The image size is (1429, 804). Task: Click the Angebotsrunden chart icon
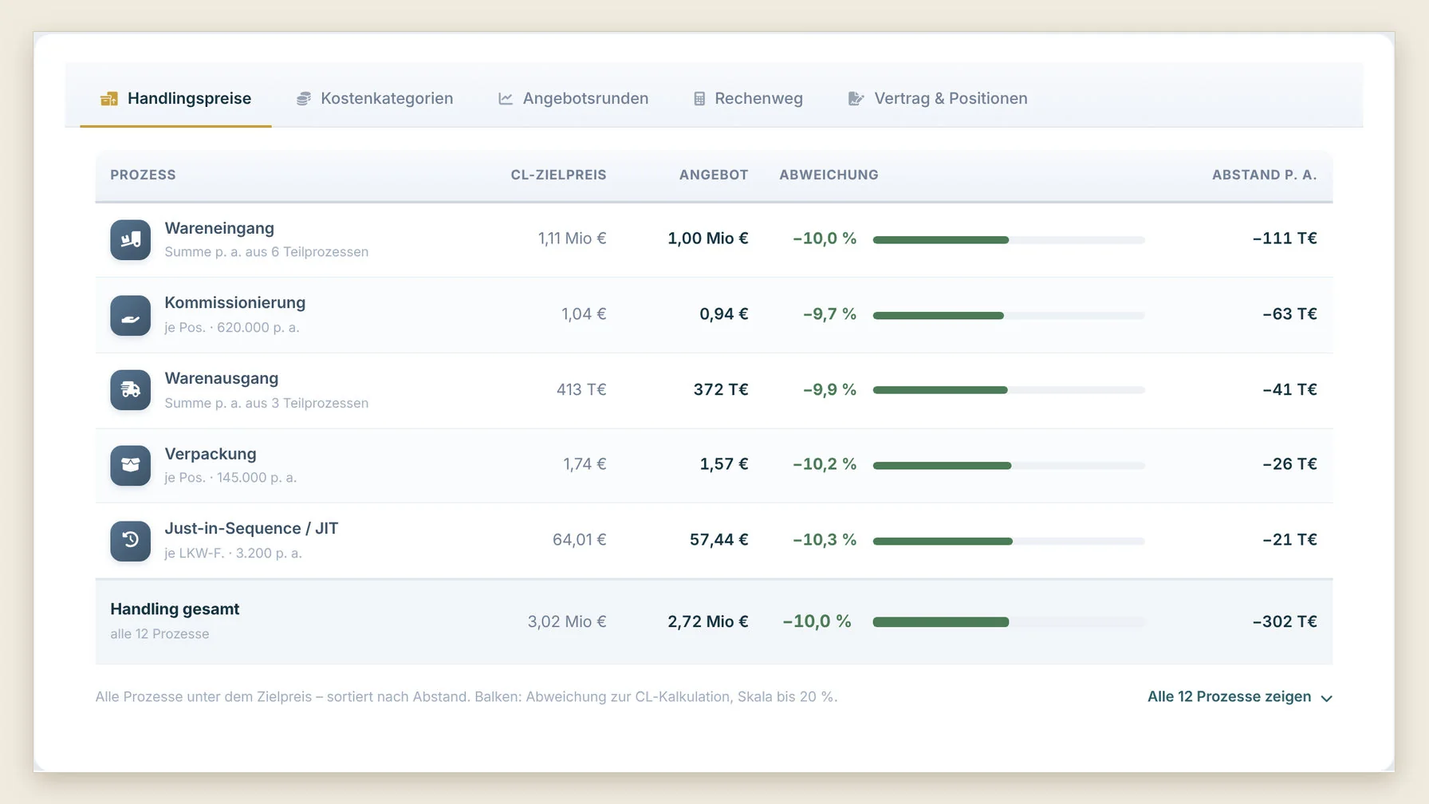click(x=506, y=99)
